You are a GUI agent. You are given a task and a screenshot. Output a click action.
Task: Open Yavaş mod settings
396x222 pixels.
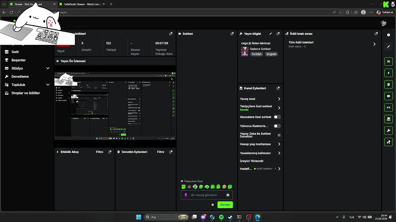pyautogui.click(x=260, y=99)
